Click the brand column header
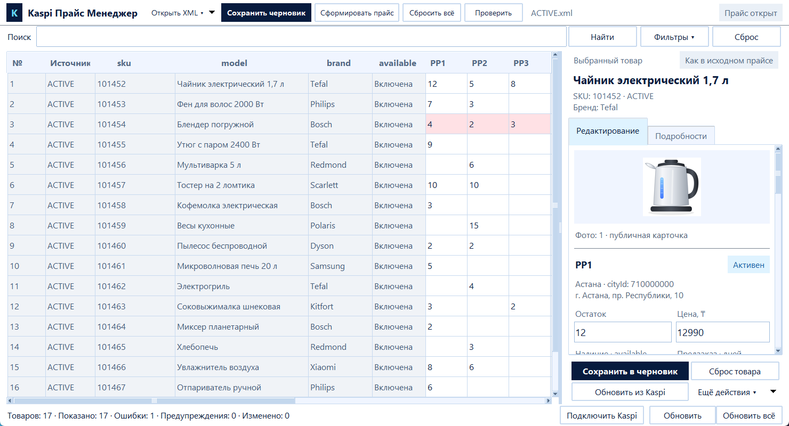Screen dimensions: 789x426 coord(339,63)
